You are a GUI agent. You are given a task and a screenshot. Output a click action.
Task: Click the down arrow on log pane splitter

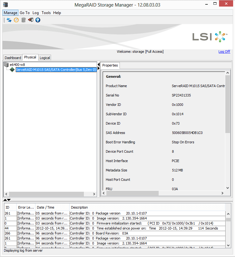(x=9, y=200)
